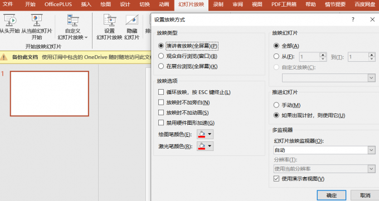Switch to the 动画 ribbon tab
Image resolution: width=379 pixels, height=201 pixels.
point(164,4)
